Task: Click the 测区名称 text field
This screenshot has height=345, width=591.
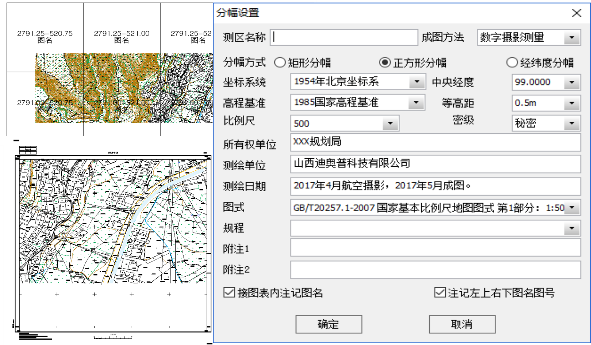Action: pyautogui.click(x=344, y=38)
